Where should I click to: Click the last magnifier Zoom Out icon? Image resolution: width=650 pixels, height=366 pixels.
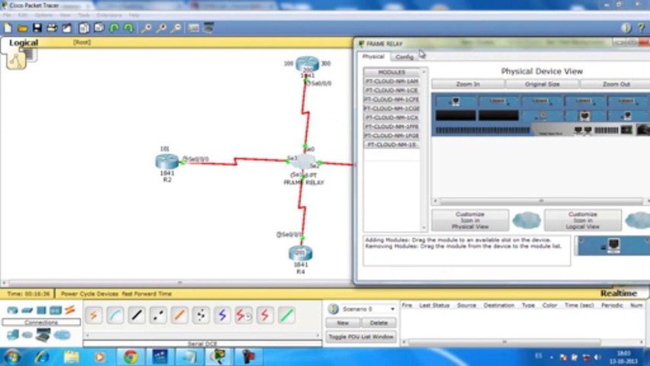pyautogui.click(x=176, y=28)
